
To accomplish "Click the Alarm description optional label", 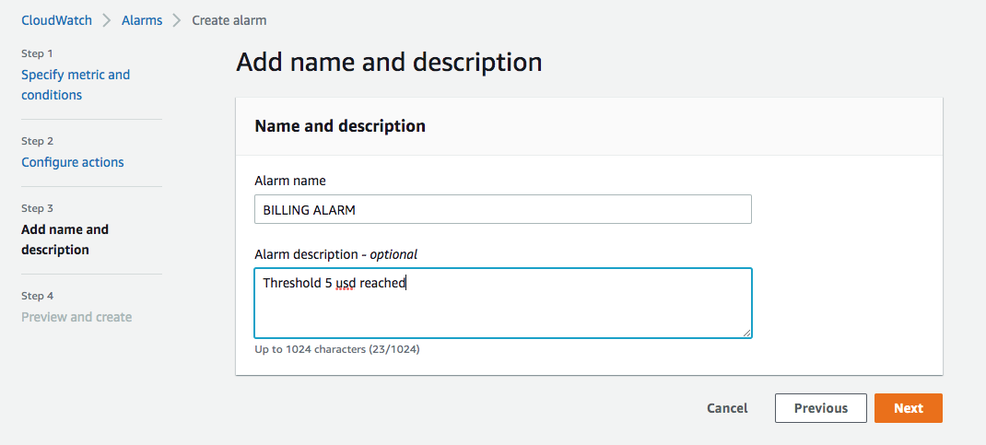I will (335, 254).
